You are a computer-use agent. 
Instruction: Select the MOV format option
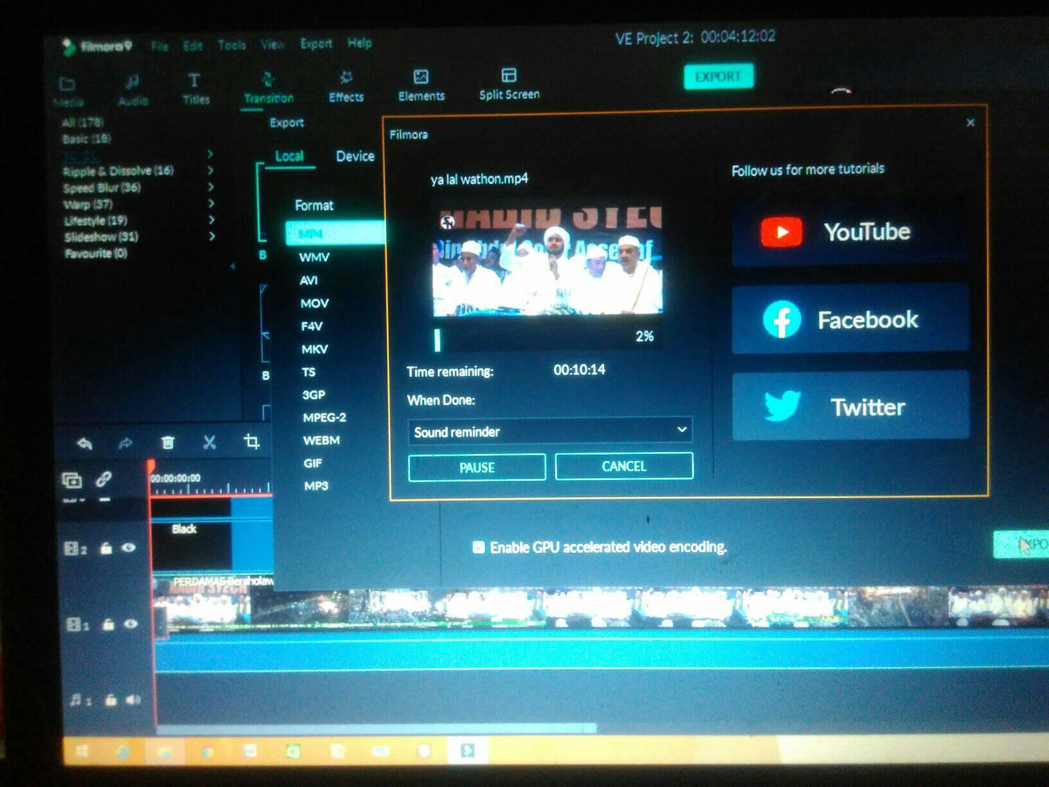(314, 303)
